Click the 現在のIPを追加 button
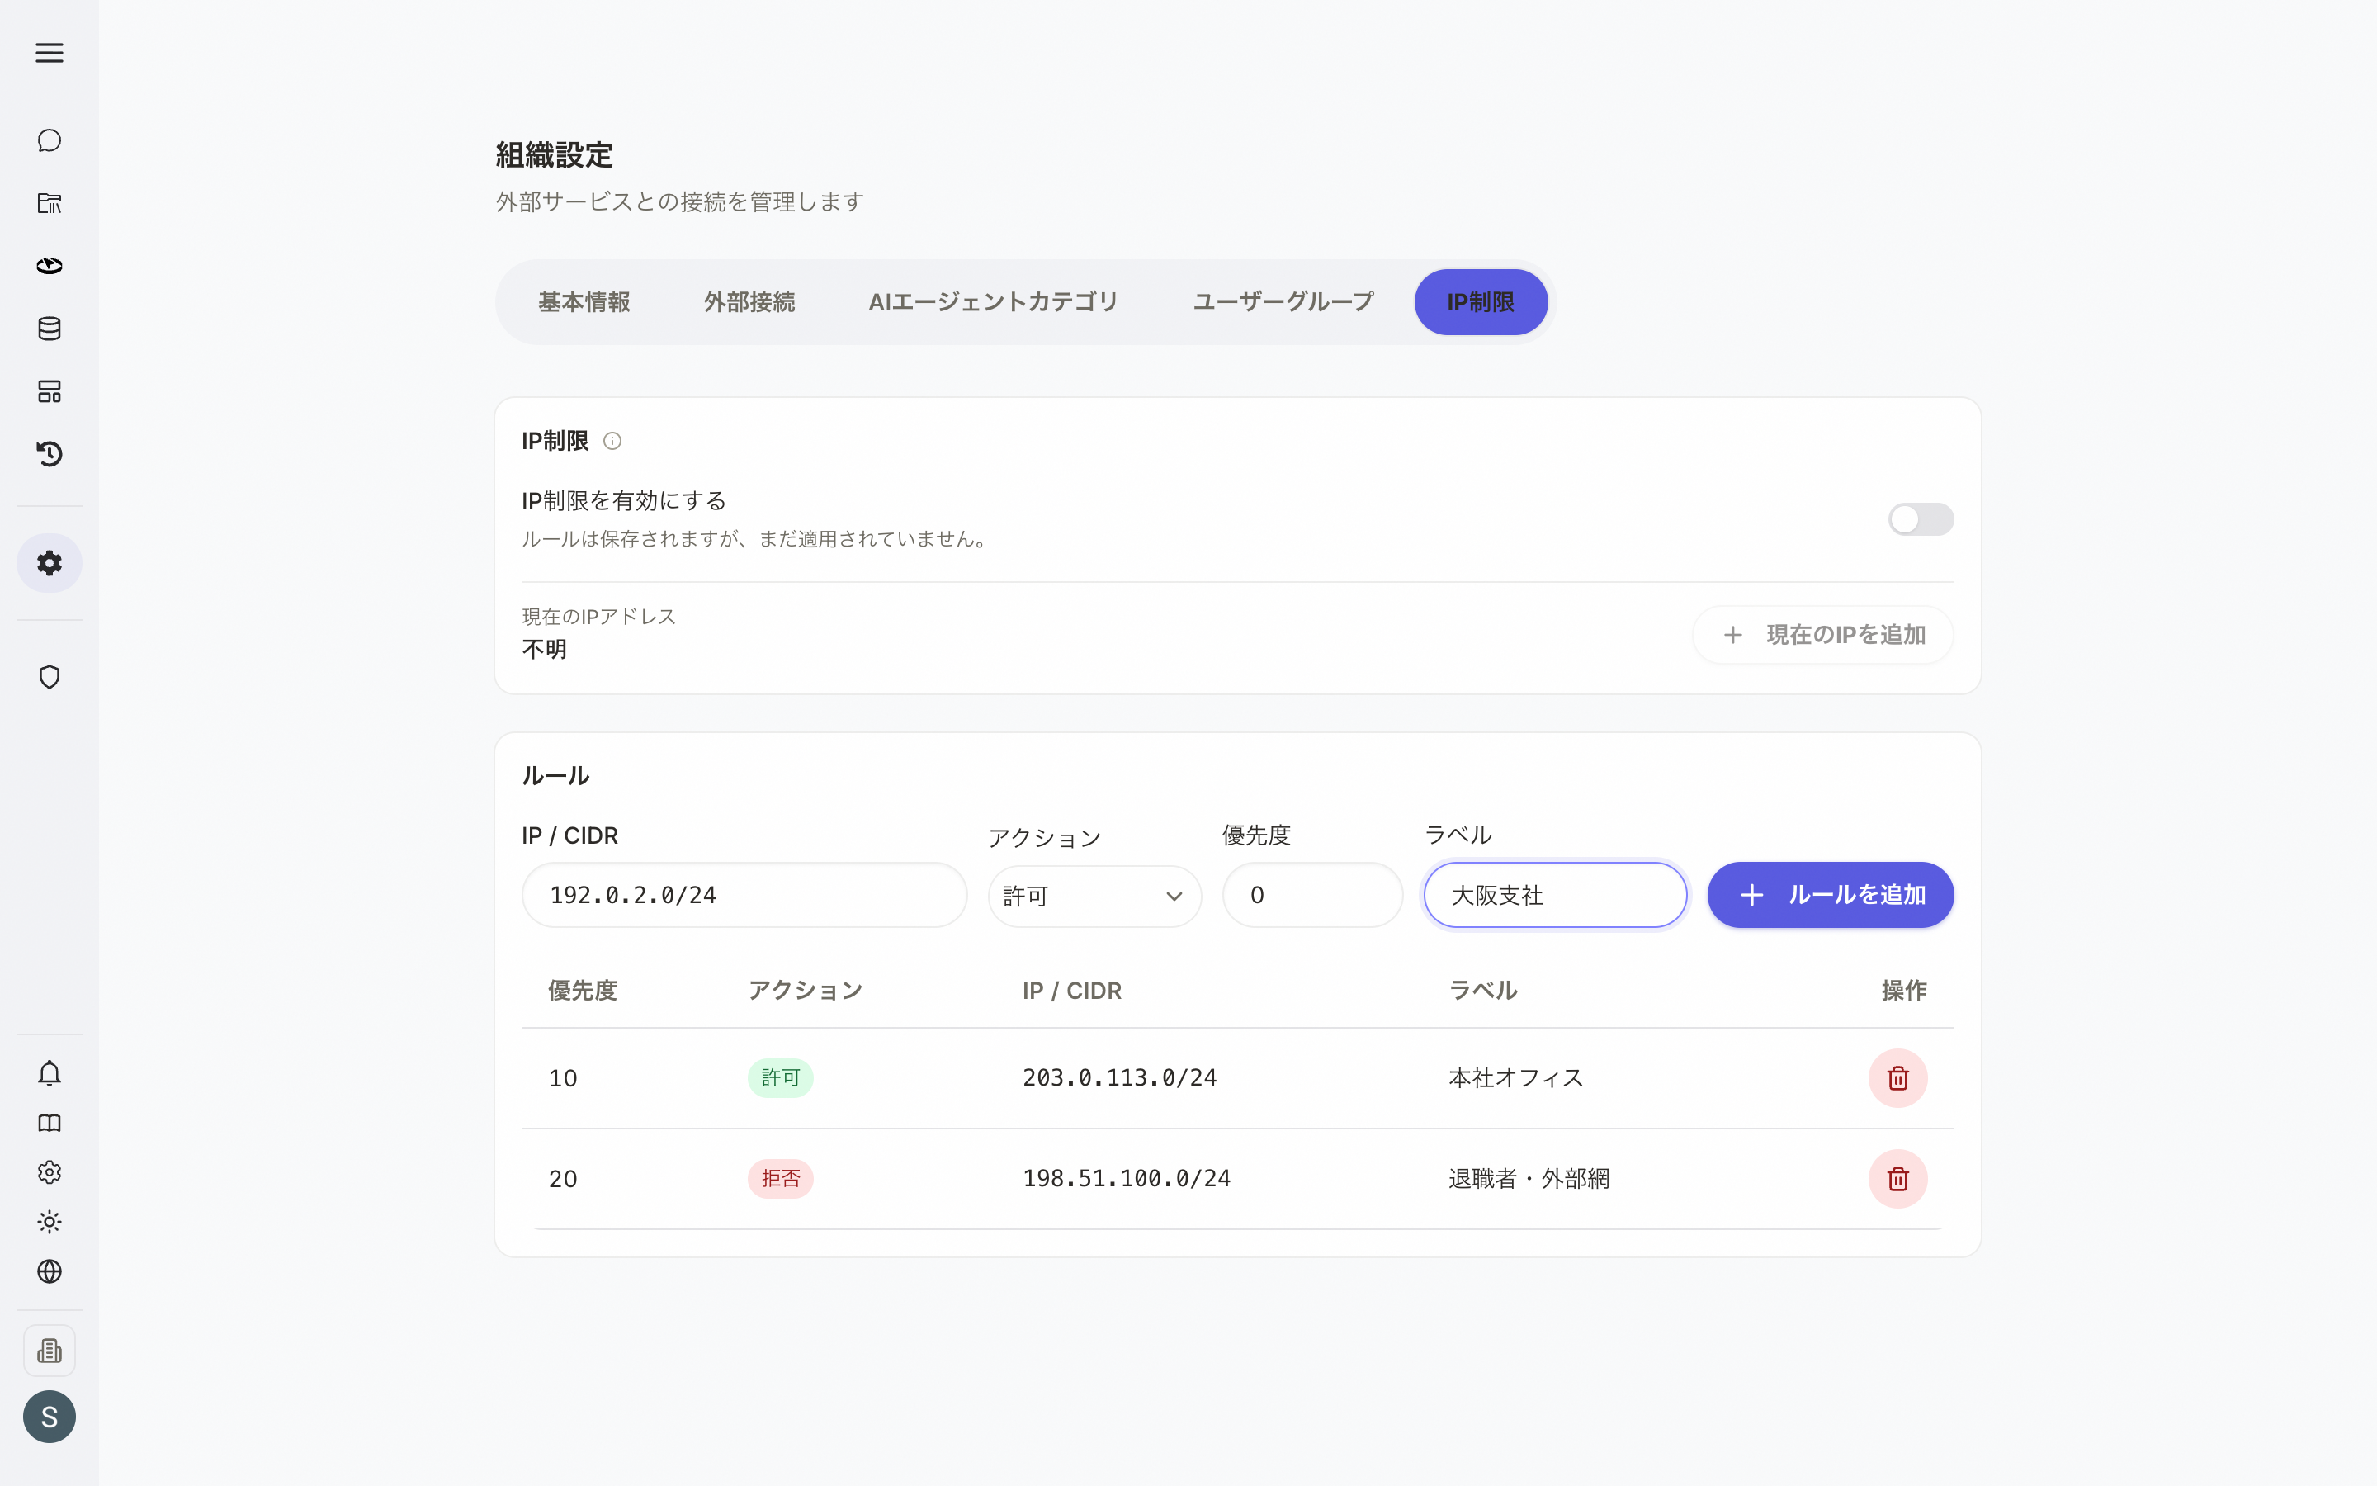The image size is (2377, 1486). pos(1823,635)
